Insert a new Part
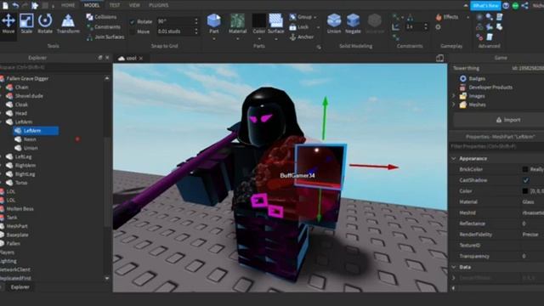The height and width of the screenshot is (306, 544). pyautogui.click(x=213, y=23)
